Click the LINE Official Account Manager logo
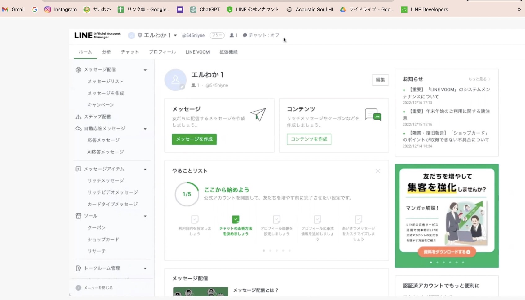This screenshot has width=525, height=300. click(x=97, y=35)
